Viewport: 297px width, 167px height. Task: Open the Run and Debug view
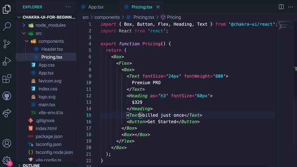(x=6, y=61)
